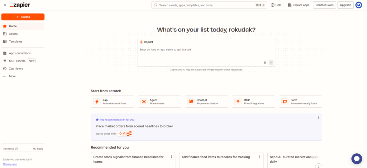The image size is (367, 168).
Task: Click the Manage plan link
Action: click(10, 164)
